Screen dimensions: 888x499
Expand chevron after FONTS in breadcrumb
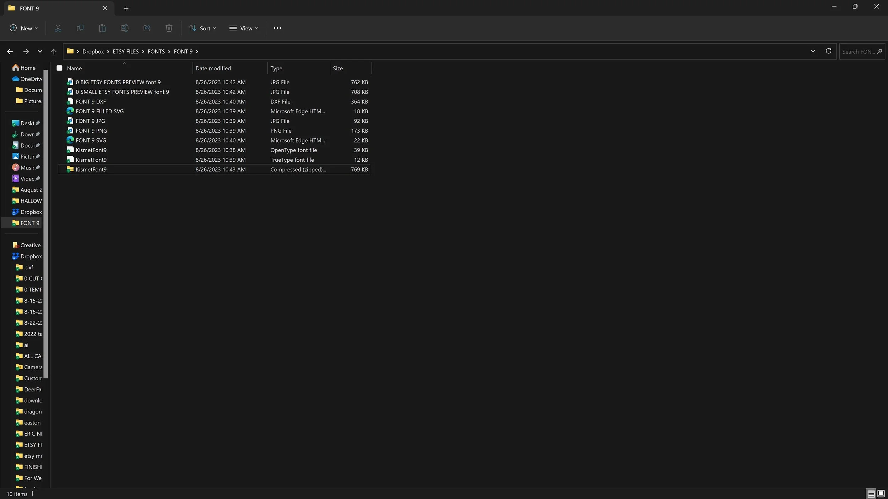click(169, 51)
